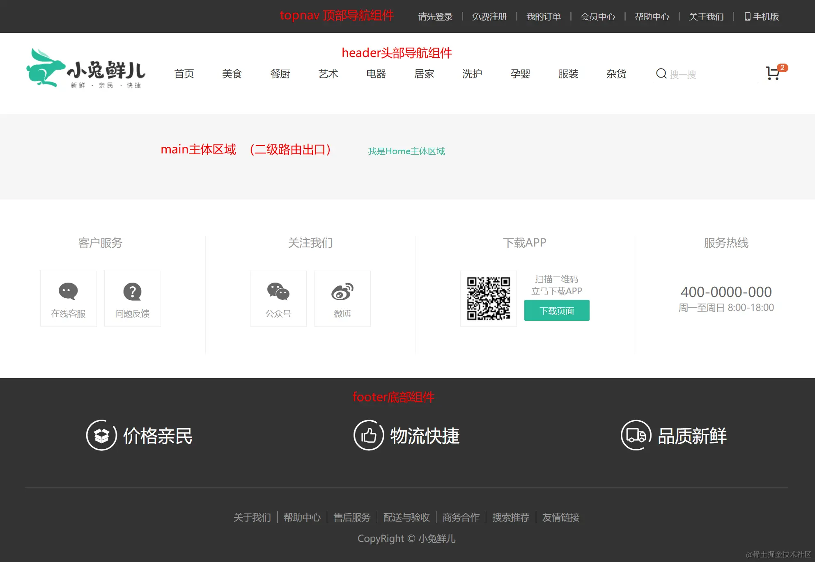This screenshot has width=815, height=562.
Task: Open the 首页 nav item
Action: coord(184,74)
